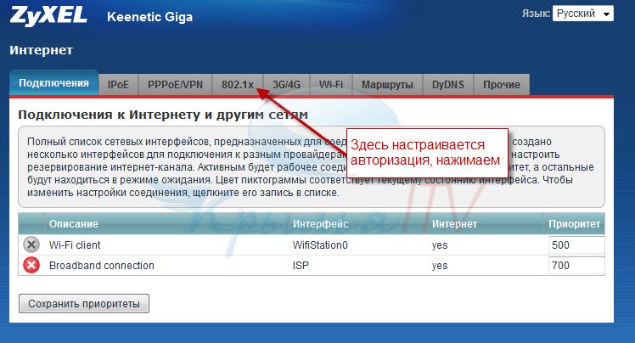This screenshot has height=343, width=635.
Task: Open the Wi-Fi tab
Action: click(331, 85)
